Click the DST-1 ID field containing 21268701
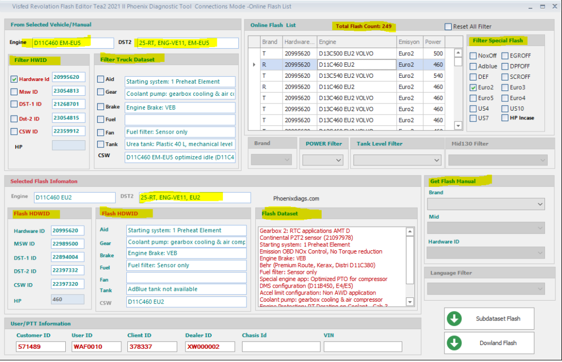This screenshot has height=362, width=562. [69, 104]
